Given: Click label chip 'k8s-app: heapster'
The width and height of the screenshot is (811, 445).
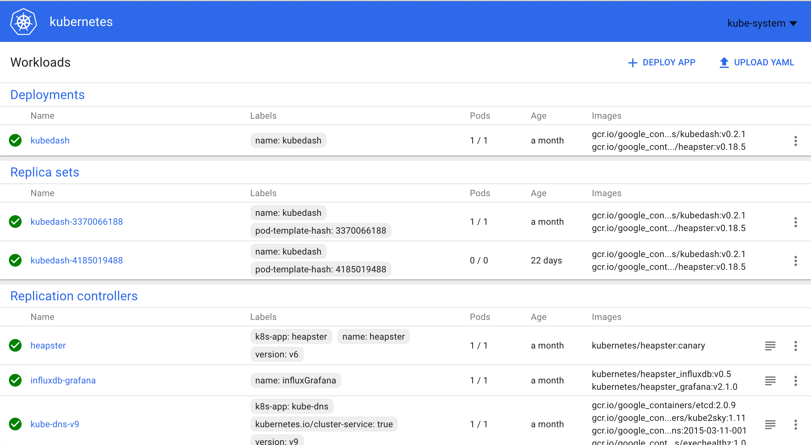Looking at the screenshot, I should (x=291, y=336).
